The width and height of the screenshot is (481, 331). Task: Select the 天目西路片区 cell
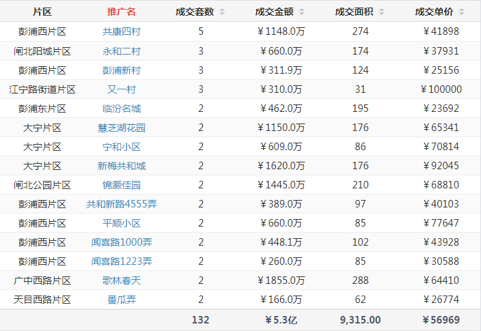click(x=42, y=300)
